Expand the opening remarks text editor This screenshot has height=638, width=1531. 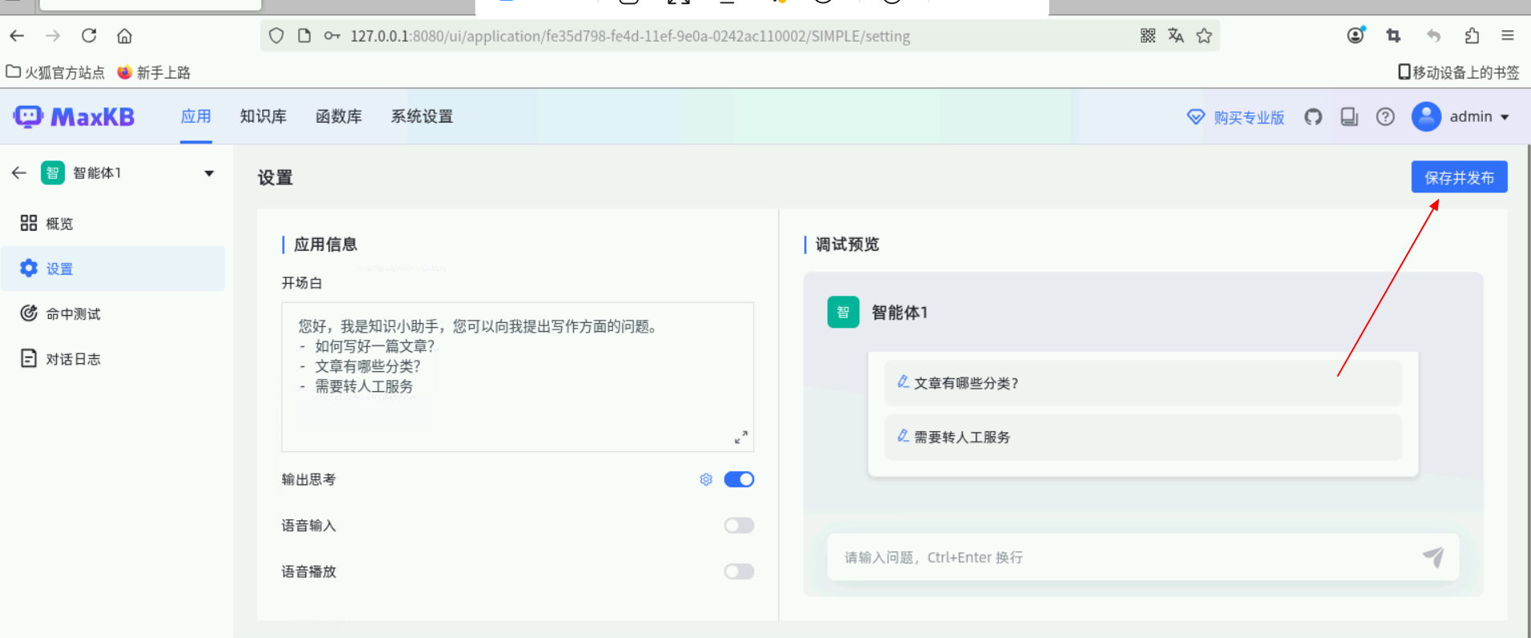pyautogui.click(x=741, y=437)
